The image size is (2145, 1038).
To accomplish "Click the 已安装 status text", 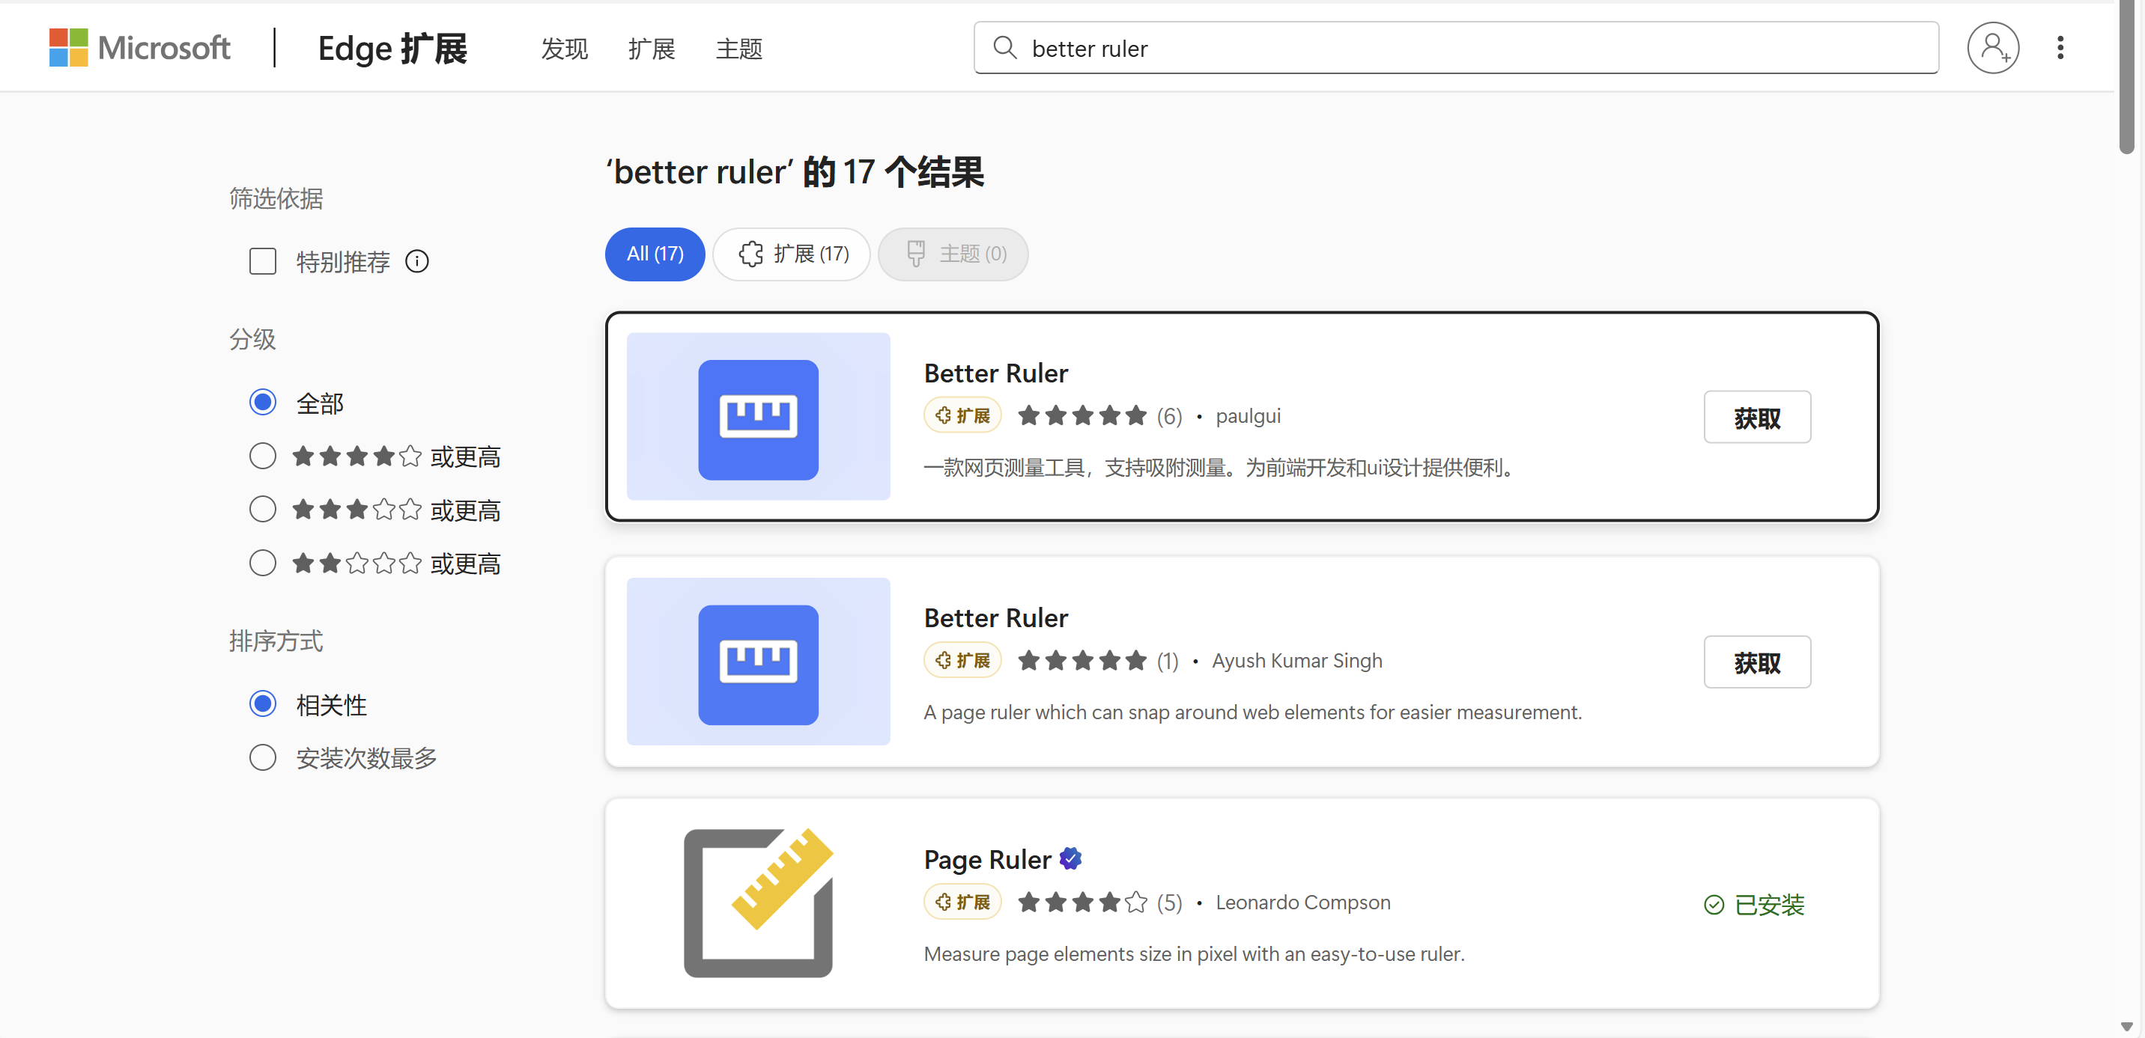I will (1768, 904).
